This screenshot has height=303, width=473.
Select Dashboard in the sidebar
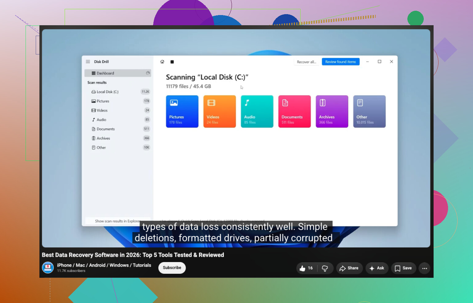coord(118,73)
